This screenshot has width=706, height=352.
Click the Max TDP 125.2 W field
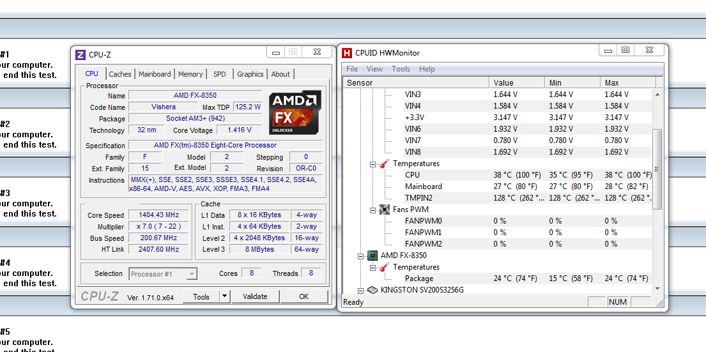248,107
